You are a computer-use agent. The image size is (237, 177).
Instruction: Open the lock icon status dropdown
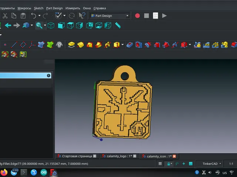click(x=170, y=164)
